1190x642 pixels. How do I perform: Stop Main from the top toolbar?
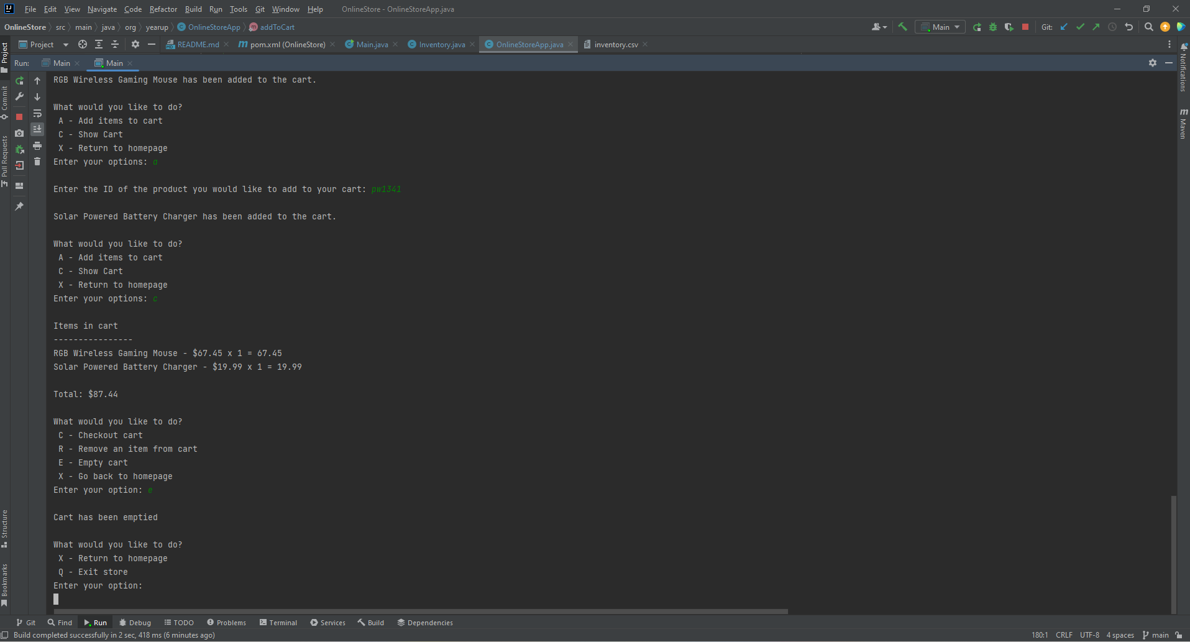pyautogui.click(x=1025, y=27)
